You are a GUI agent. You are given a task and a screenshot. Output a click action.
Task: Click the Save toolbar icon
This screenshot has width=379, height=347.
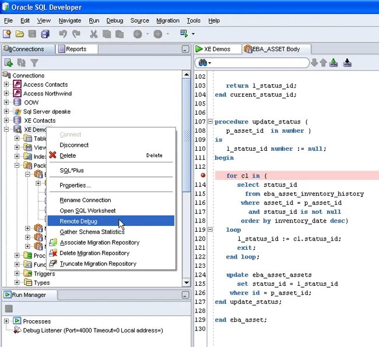[x=32, y=34]
